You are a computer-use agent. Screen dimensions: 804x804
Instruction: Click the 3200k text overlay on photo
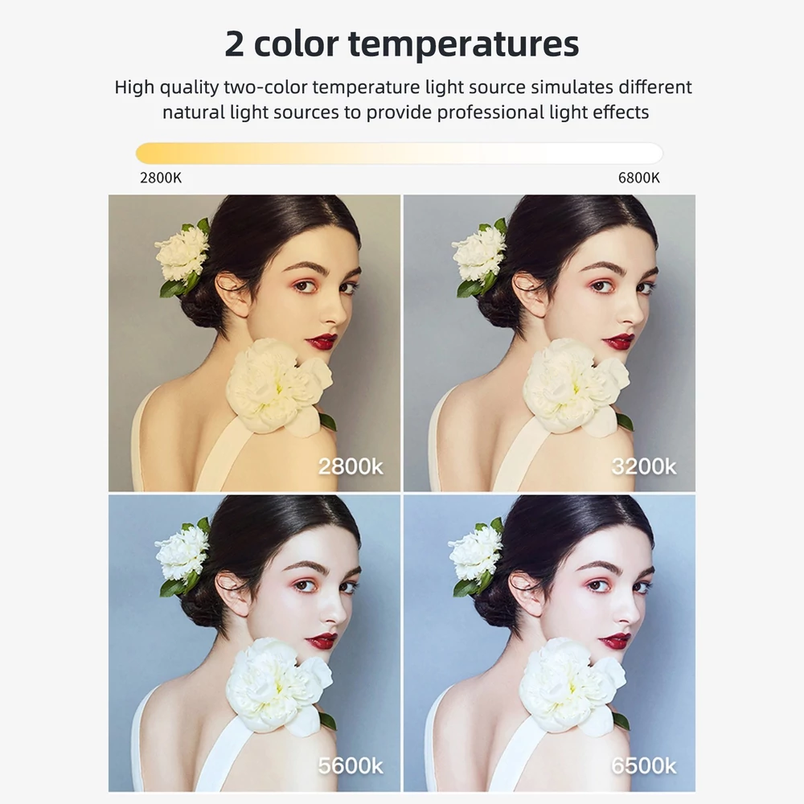[644, 466]
